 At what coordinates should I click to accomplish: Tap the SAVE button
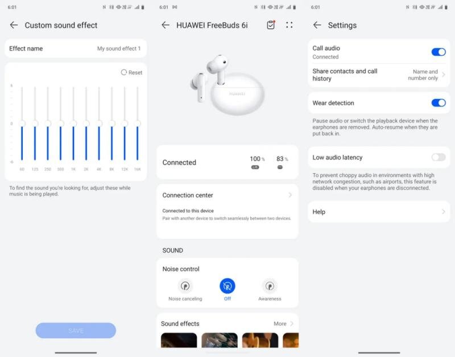76,331
